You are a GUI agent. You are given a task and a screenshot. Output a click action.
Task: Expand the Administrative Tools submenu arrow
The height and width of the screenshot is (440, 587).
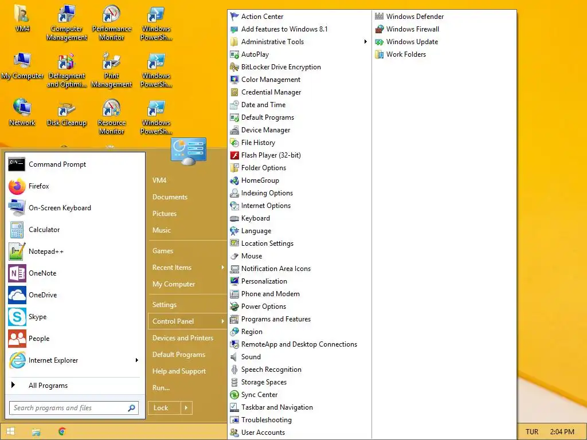pyautogui.click(x=365, y=41)
